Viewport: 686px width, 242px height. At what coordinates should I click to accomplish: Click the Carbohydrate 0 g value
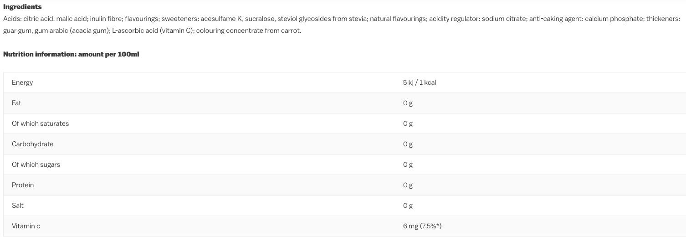[408, 144]
